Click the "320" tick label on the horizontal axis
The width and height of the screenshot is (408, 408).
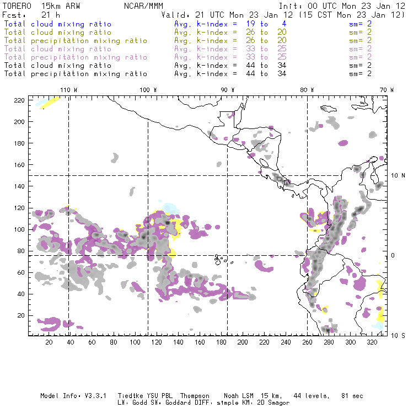point(372,342)
